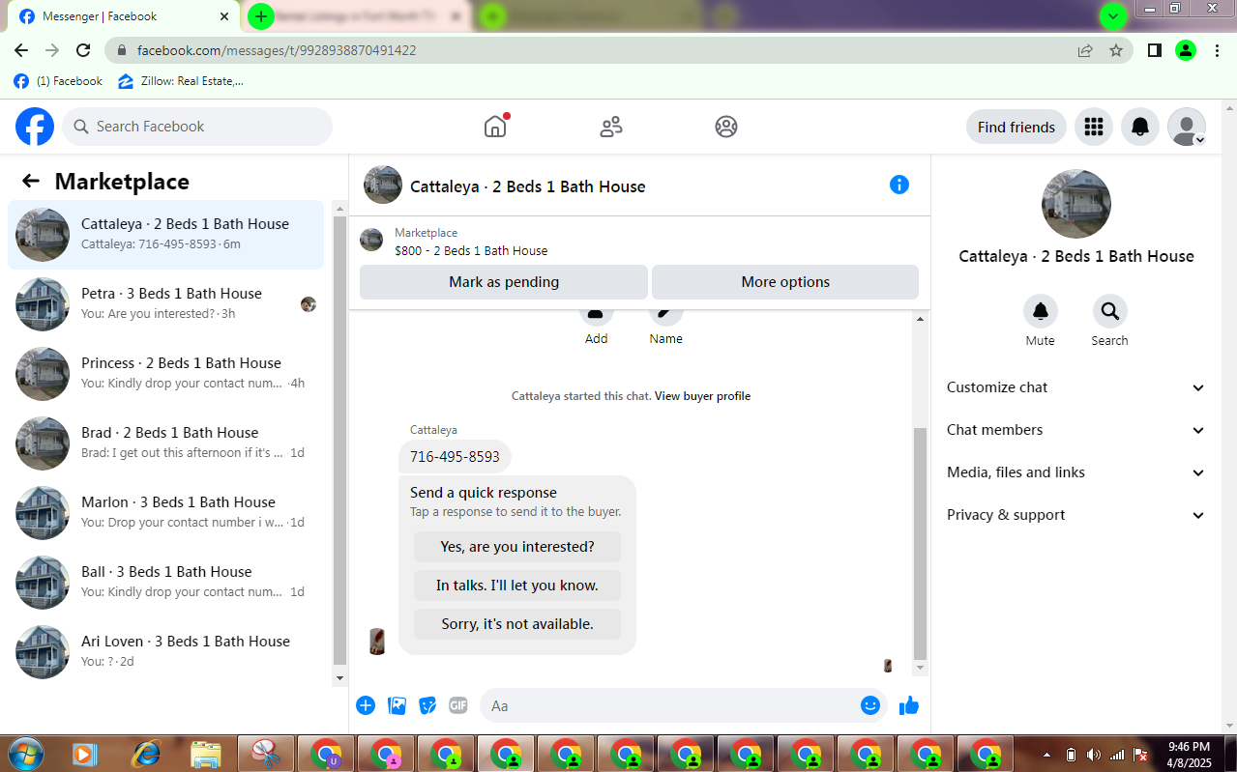This screenshot has height=772, width=1237.
Task: Choose a GIF from the composer
Action: coord(458,705)
